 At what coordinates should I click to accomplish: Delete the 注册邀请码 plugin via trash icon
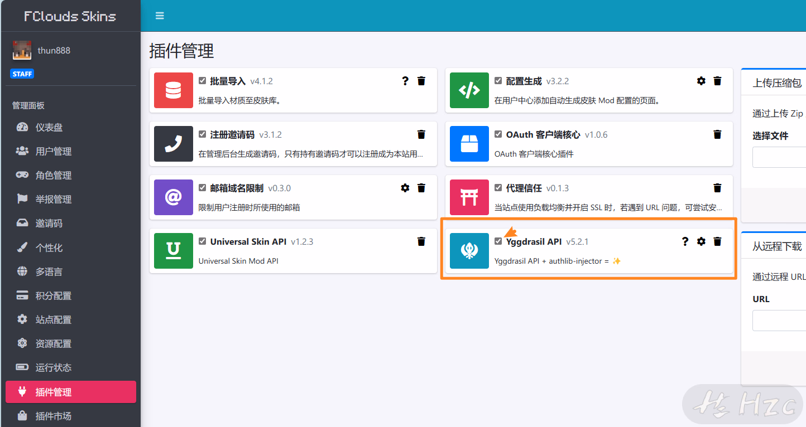pos(421,134)
